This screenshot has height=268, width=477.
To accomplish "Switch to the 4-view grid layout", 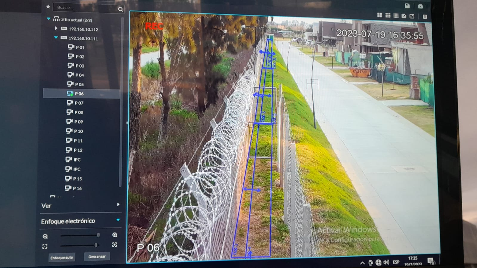I will [x=380, y=15].
